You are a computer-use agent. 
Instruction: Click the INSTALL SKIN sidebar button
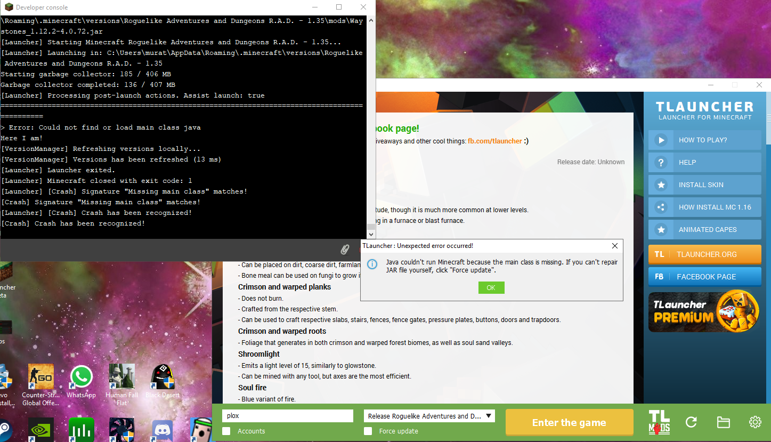704,185
